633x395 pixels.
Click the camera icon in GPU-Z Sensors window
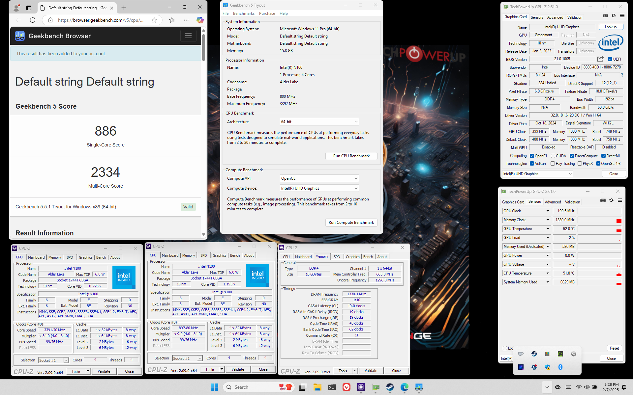[x=603, y=200]
